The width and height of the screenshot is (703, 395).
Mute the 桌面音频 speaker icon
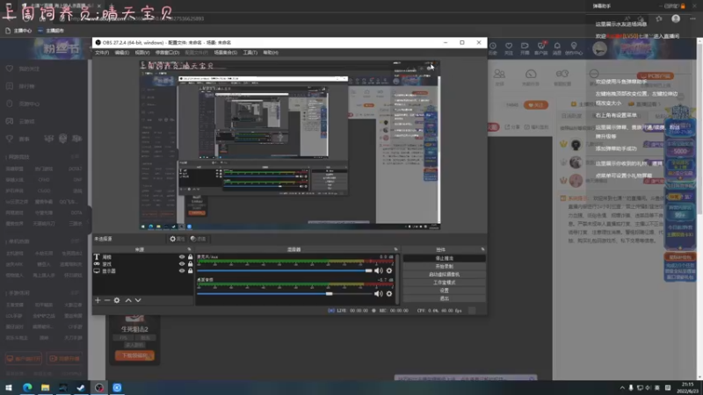[379, 294]
